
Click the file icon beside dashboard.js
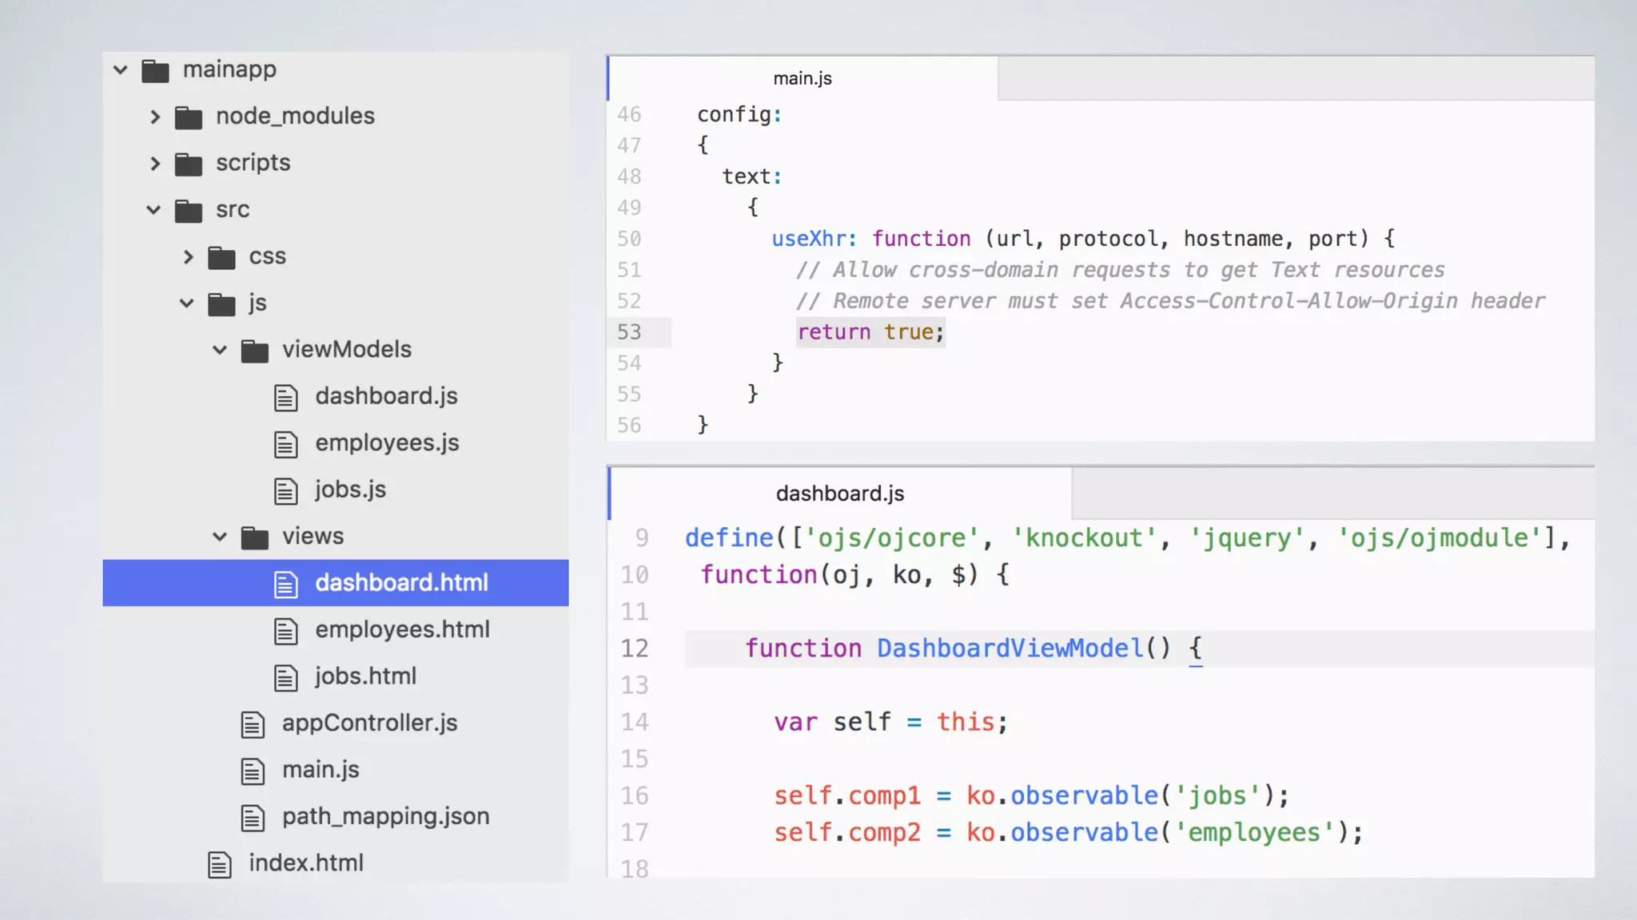click(286, 398)
